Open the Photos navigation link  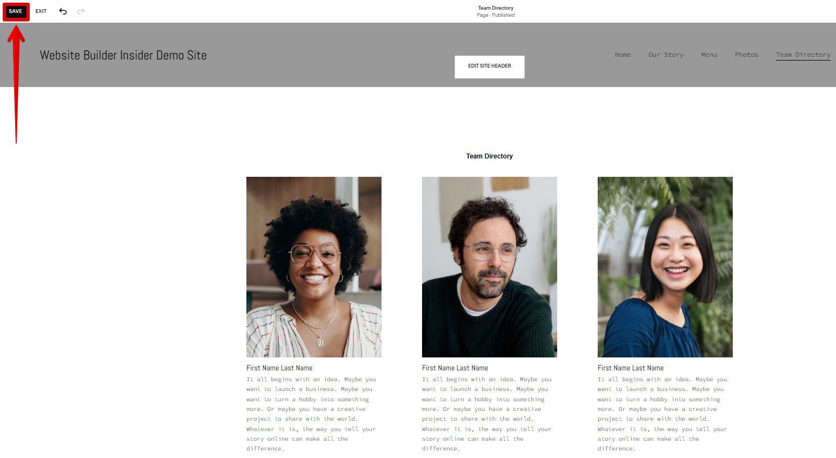point(746,55)
